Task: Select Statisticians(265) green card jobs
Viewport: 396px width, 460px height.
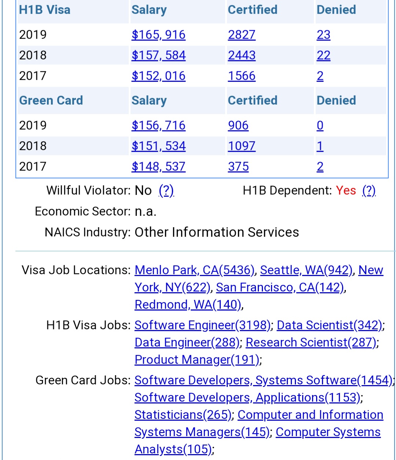Action: pos(183,415)
